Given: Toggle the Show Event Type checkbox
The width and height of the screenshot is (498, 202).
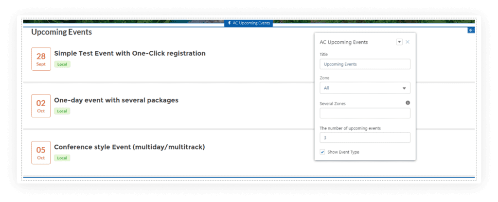Looking at the screenshot, I should point(322,152).
